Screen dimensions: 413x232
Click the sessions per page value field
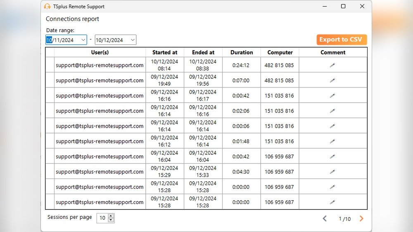point(102,218)
